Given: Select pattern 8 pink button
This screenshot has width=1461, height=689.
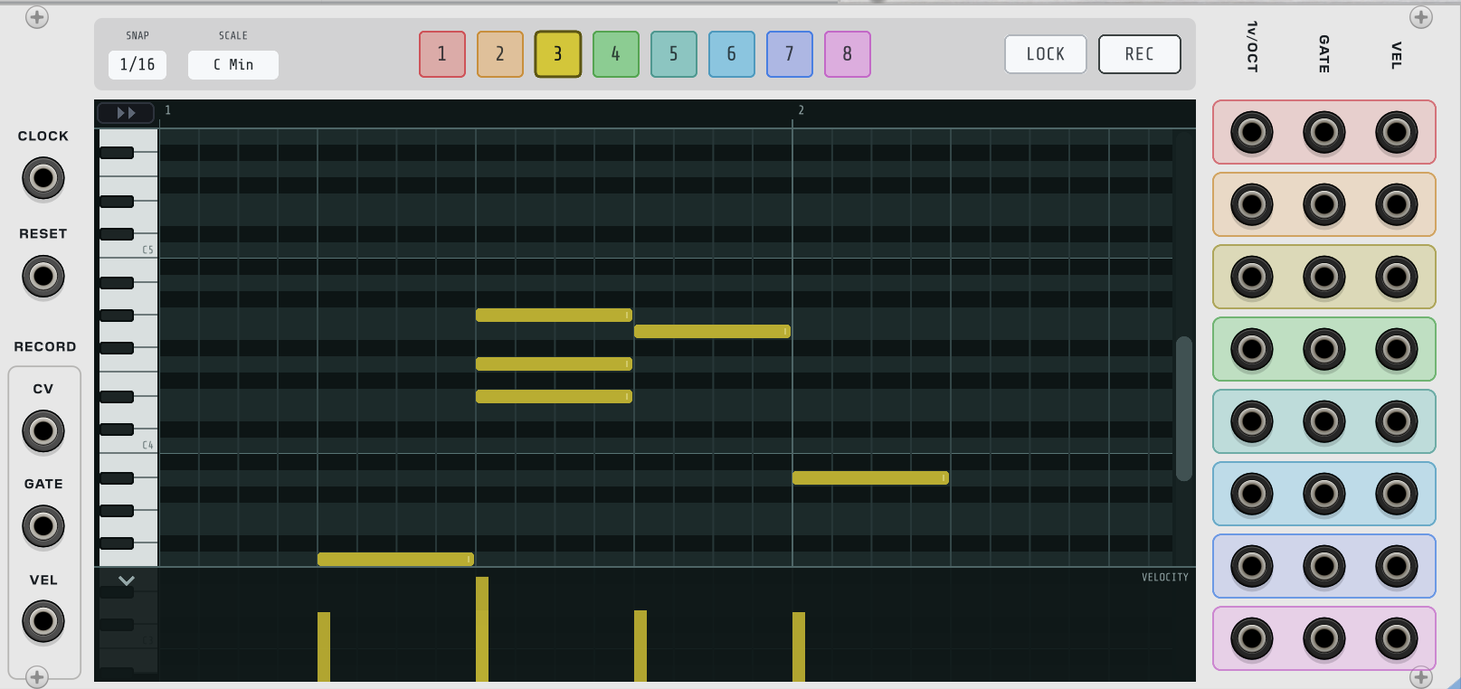Looking at the screenshot, I should coord(848,54).
